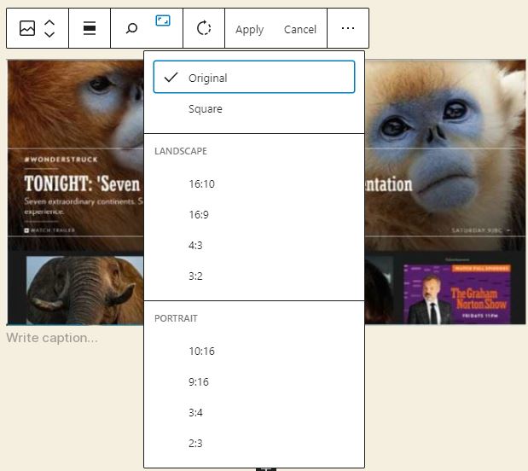Apply the image edits
Screen dimensions: 528x471
pyautogui.click(x=250, y=29)
